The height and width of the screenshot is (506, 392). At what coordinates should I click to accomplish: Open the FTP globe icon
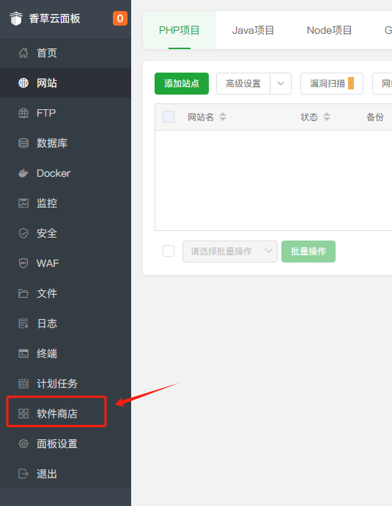23,113
